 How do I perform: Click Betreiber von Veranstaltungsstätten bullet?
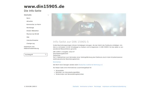[68, 72]
